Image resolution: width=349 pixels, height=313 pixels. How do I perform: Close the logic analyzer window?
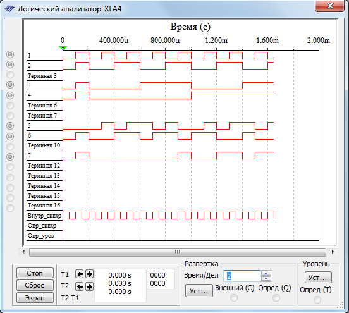tap(329, 6)
